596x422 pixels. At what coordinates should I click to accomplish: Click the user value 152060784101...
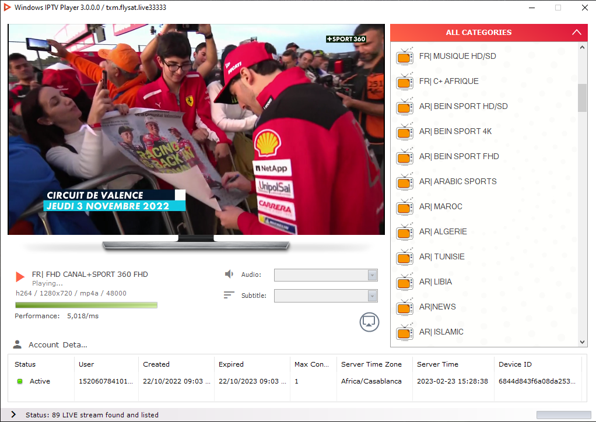[x=106, y=381]
